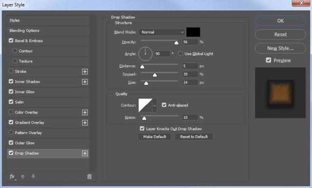Toggle Layer Knocks Out Drop Shadow
The image size is (312, 188).
pos(142,128)
